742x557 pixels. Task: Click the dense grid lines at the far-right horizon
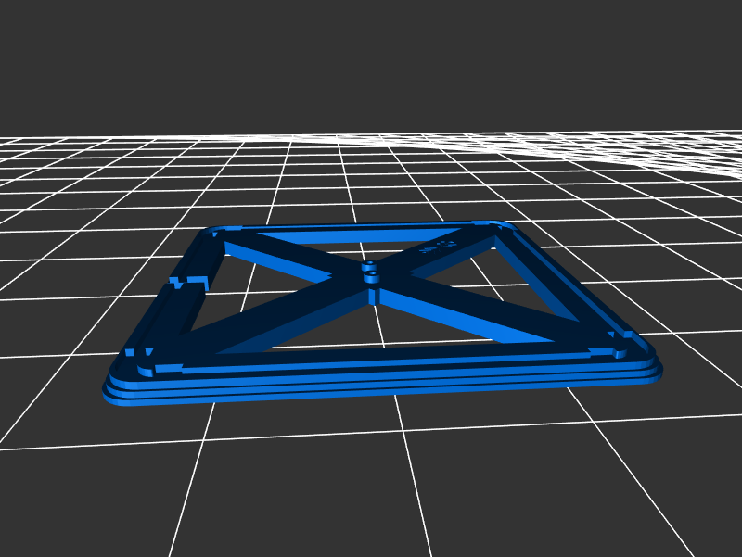point(686,153)
